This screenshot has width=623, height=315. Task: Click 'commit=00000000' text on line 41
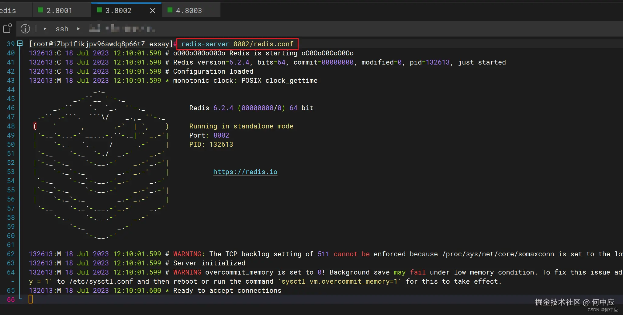point(324,62)
